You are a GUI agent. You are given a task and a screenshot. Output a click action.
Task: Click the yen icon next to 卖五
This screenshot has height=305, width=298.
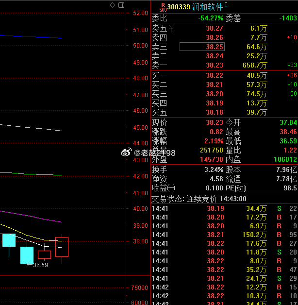171,28
